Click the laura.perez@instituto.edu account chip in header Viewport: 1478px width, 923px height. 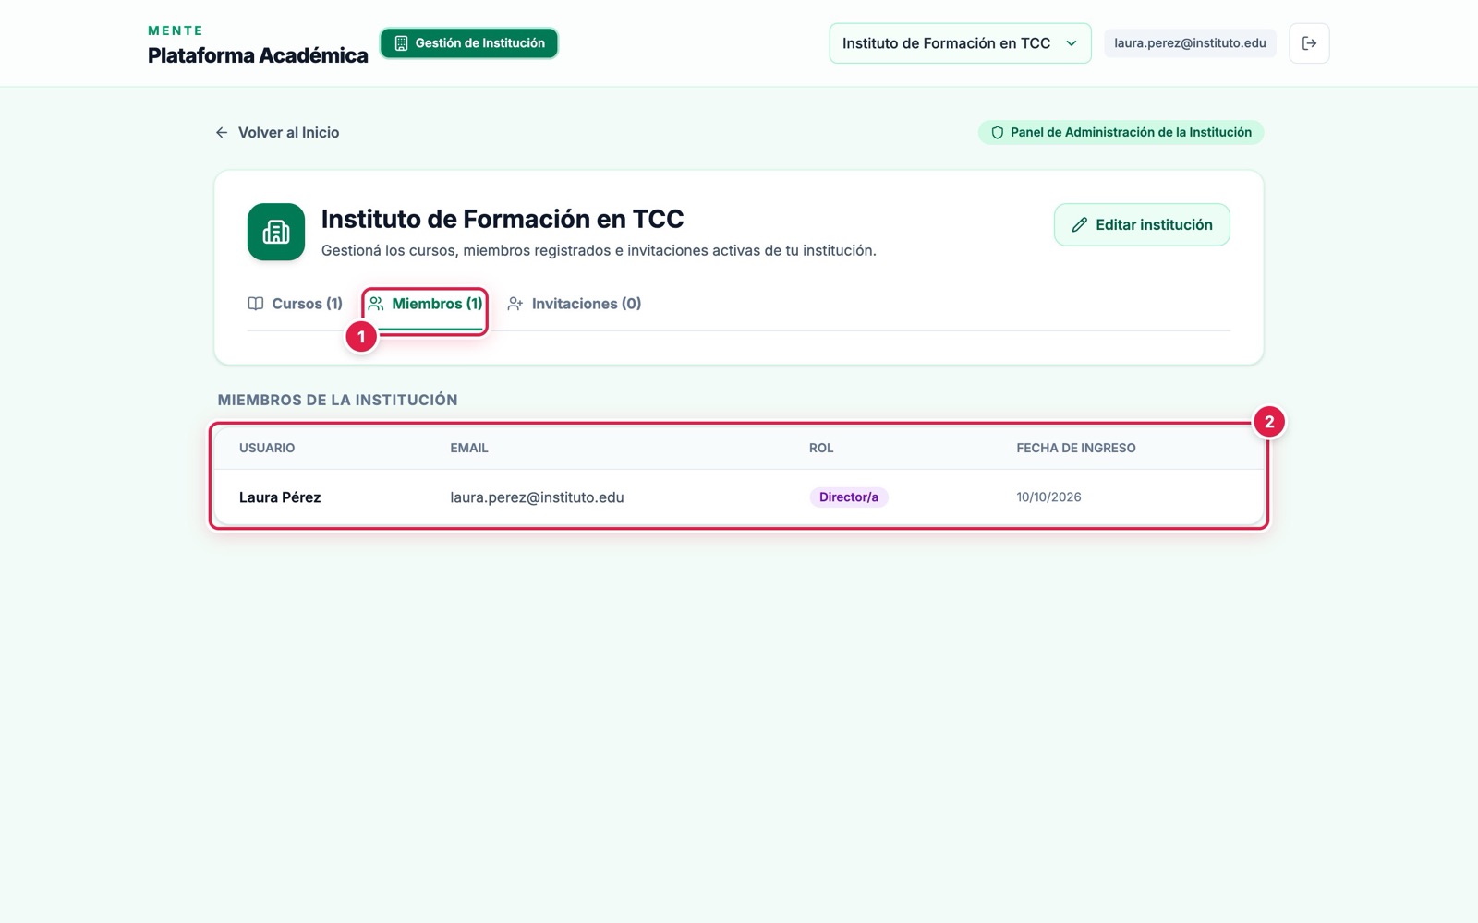pos(1190,43)
